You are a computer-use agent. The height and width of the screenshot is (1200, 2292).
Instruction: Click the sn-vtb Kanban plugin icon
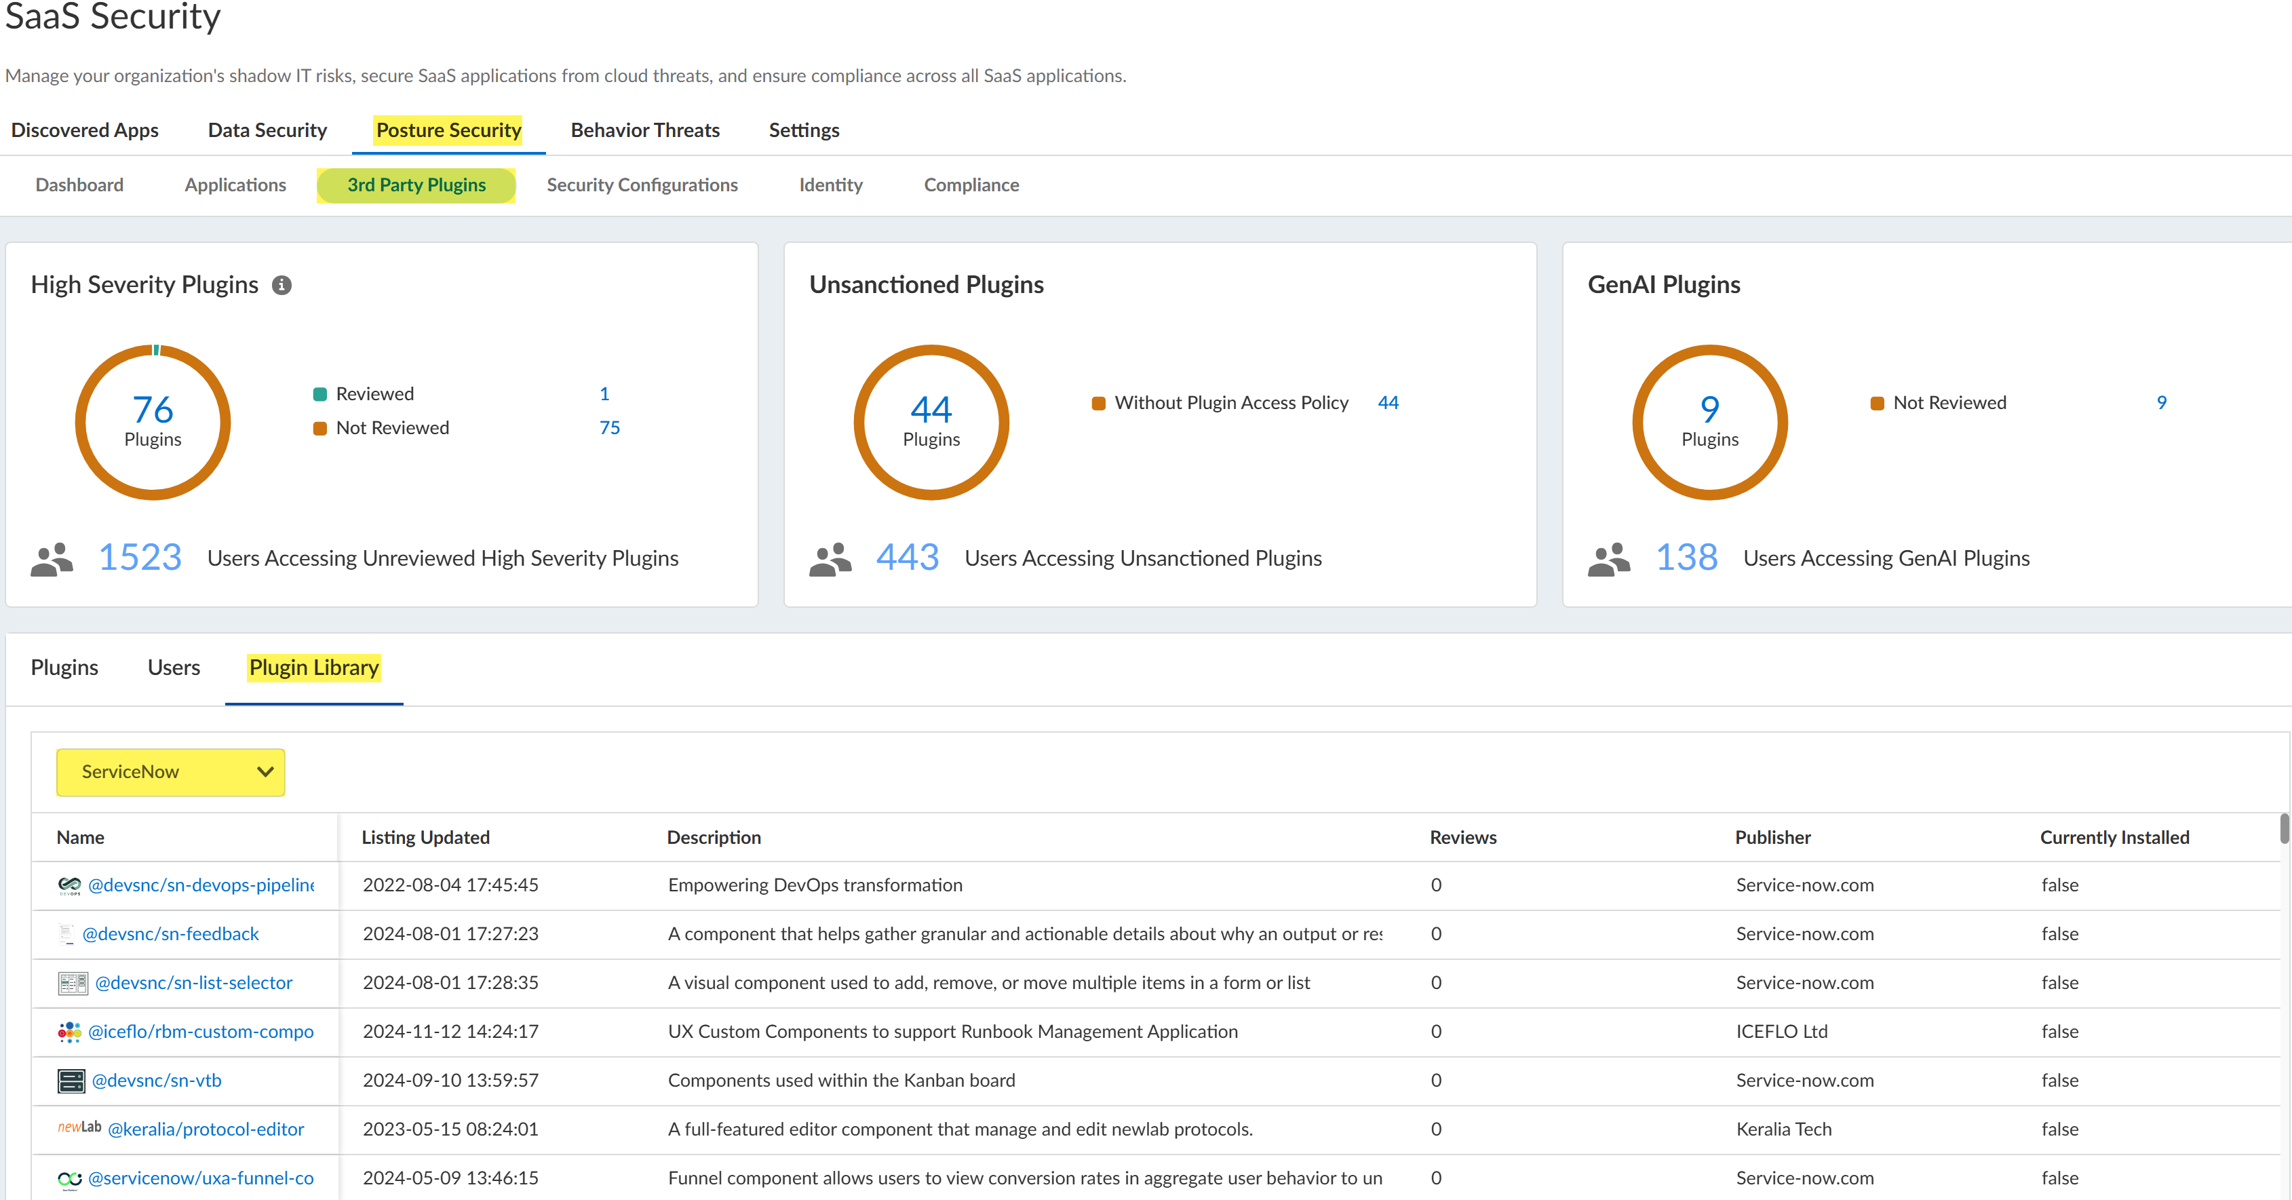pyautogui.click(x=71, y=1081)
